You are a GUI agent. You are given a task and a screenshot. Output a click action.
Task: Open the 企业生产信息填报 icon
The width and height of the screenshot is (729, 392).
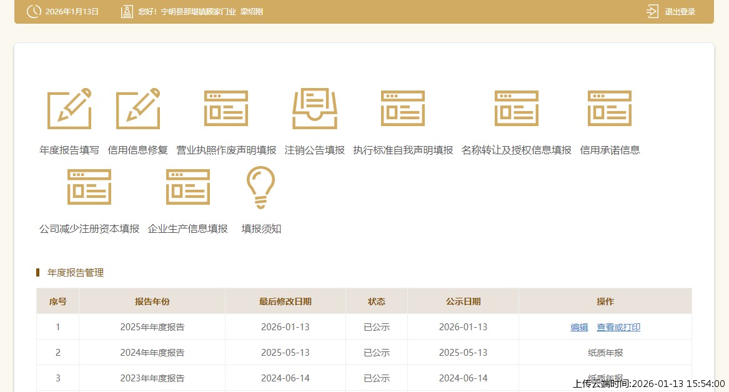(188, 187)
